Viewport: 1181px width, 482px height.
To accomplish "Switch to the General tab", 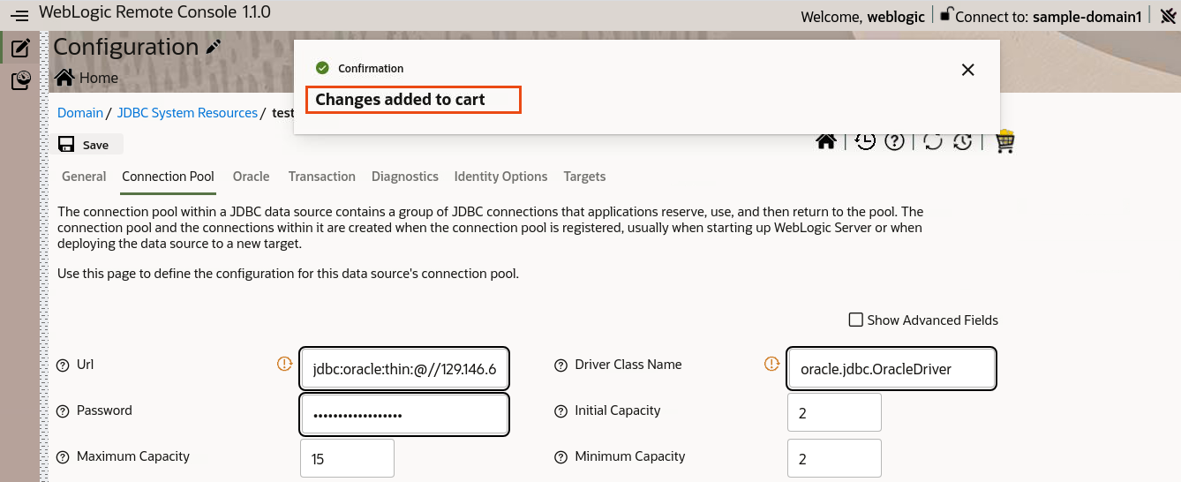I will point(84,177).
